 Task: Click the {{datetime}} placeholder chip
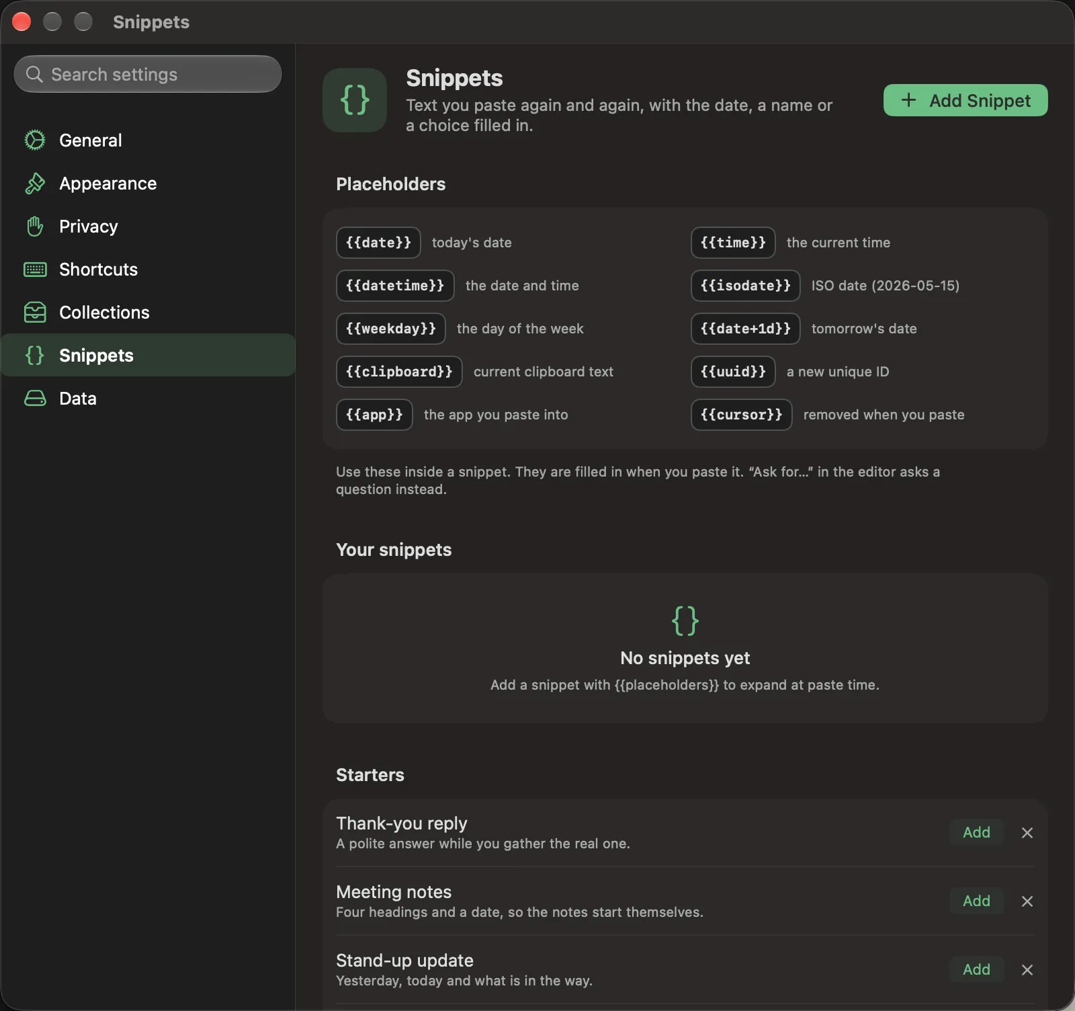[x=395, y=286]
